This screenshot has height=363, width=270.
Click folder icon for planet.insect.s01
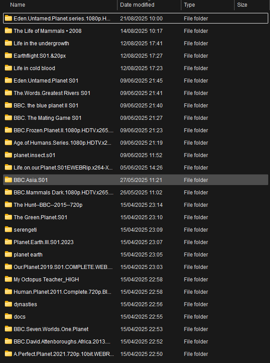point(8,155)
